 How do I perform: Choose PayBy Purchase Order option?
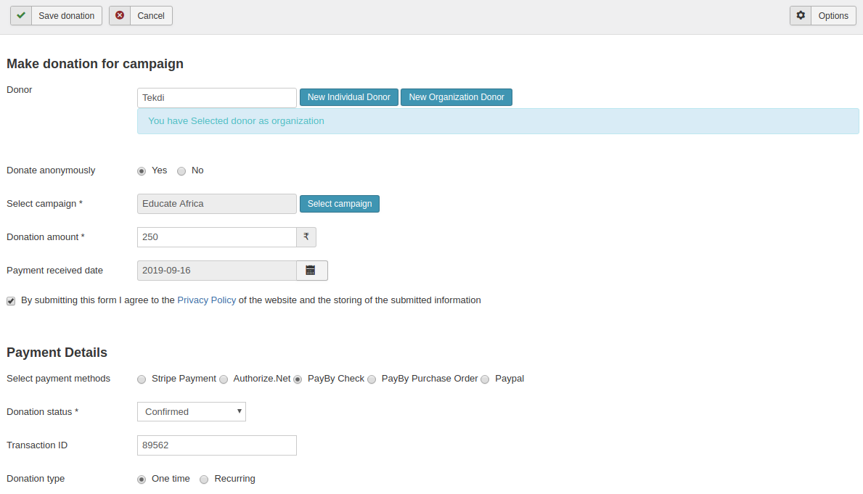point(372,379)
